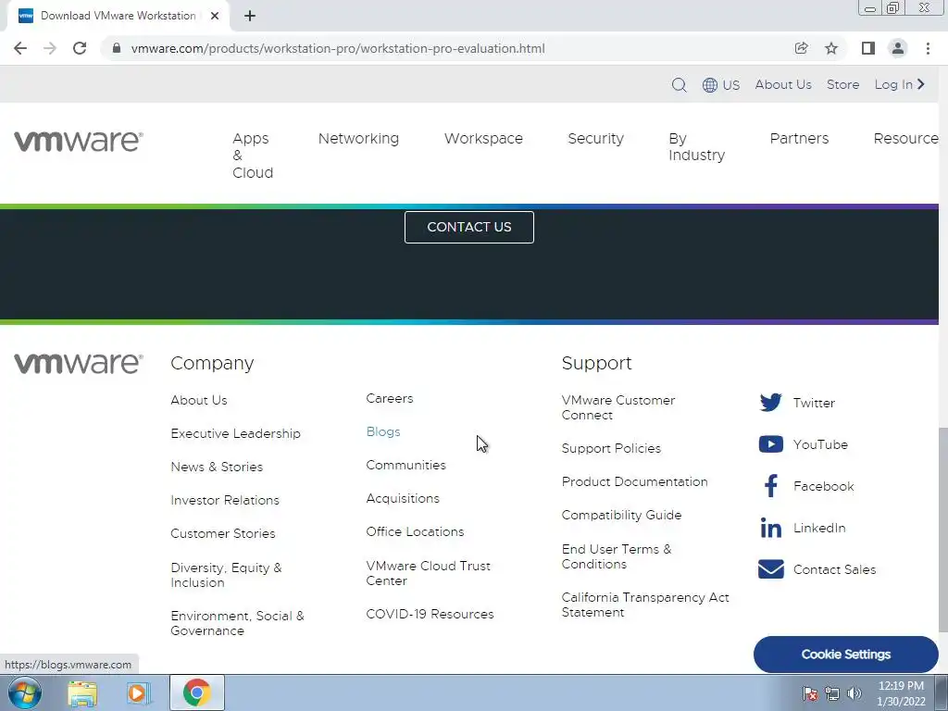
Task: Open the Apps & Cloud menu
Action: pos(253,156)
